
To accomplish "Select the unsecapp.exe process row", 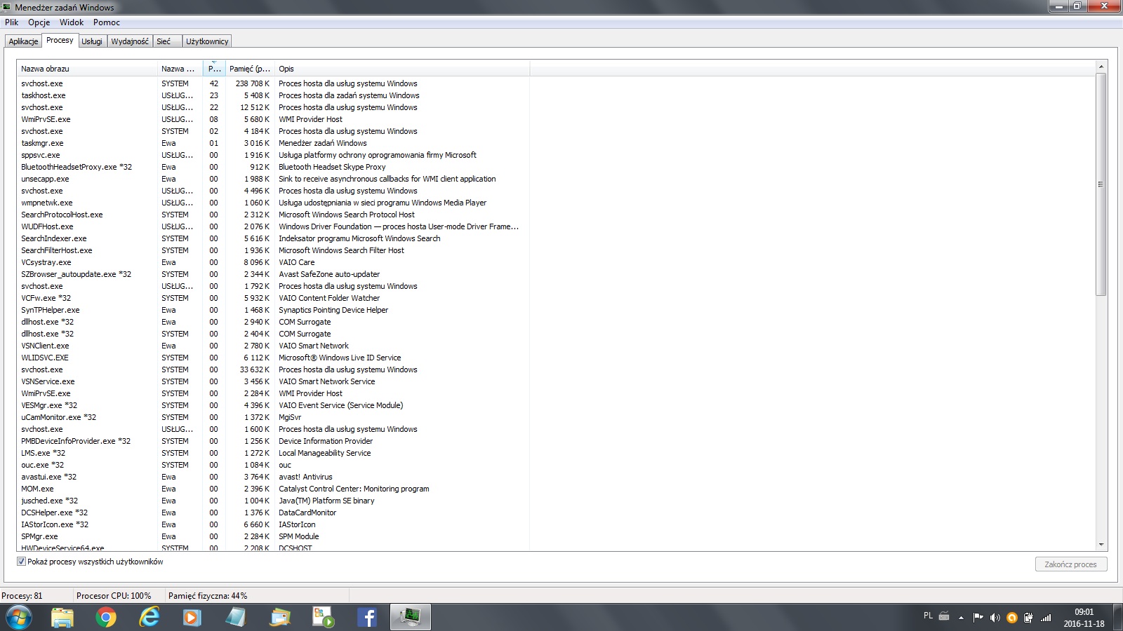I will click(273, 179).
